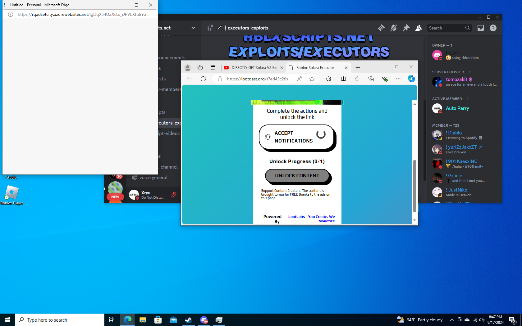Unmute microphone icon in Discord user panel
Screen dimensions: 522x326
coord(174,195)
